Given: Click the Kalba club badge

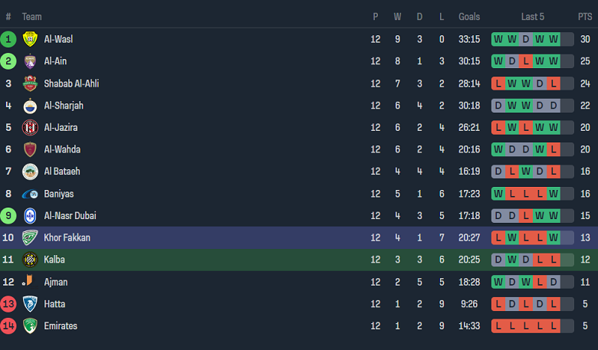Looking at the screenshot, I should click(30, 260).
